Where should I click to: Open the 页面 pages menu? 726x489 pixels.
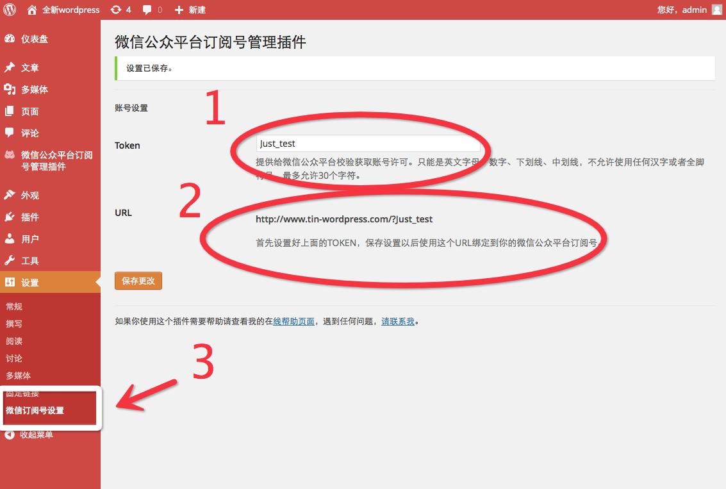[x=30, y=112]
